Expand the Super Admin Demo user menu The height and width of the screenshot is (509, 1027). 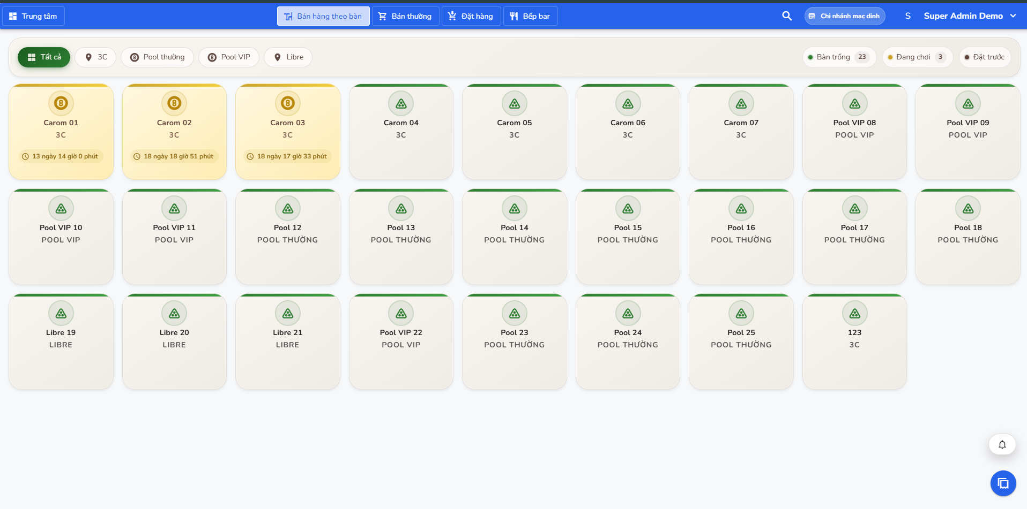tap(970, 16)
